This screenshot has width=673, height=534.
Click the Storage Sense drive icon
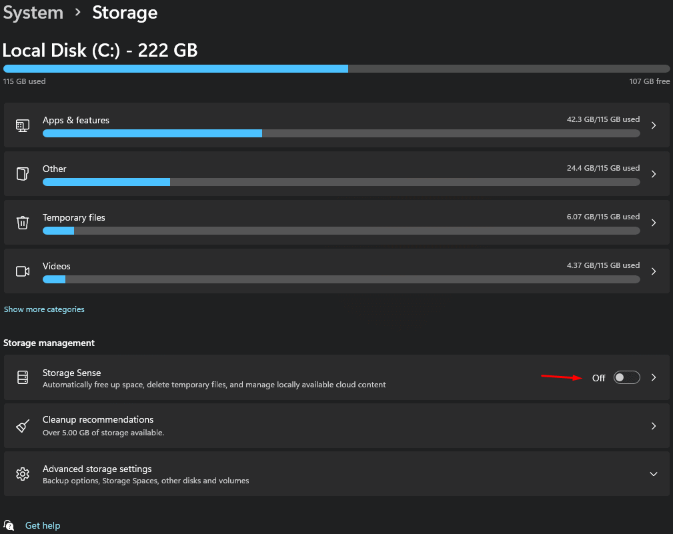click(23, 377)
